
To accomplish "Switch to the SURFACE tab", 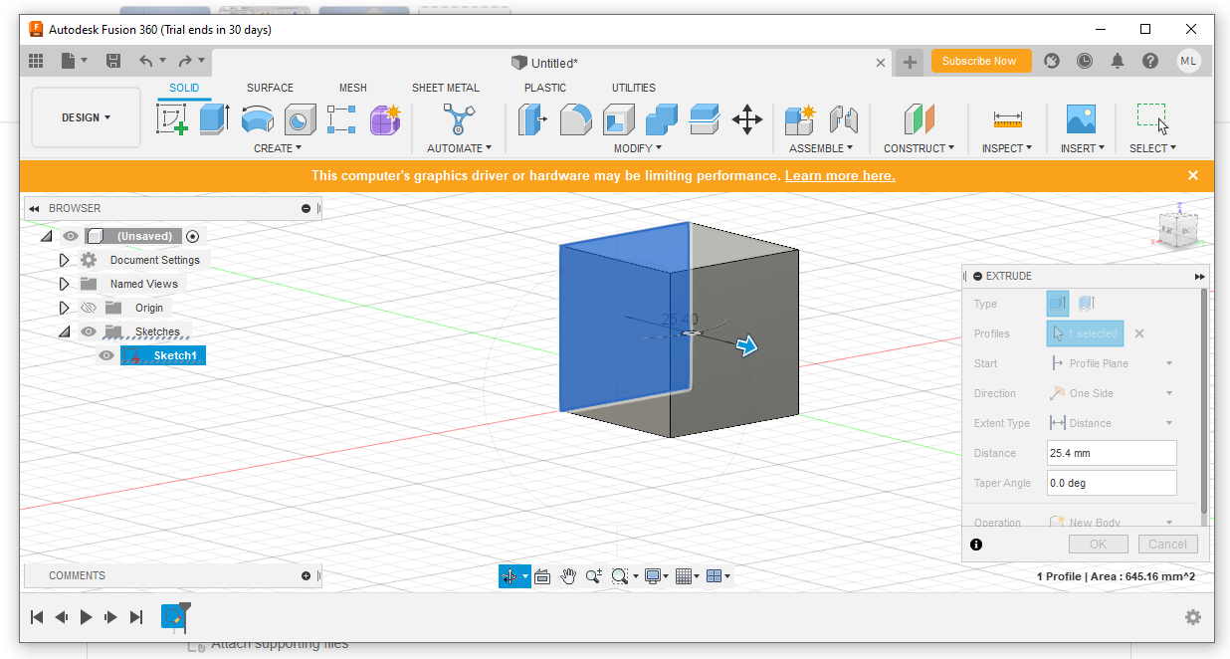I will pyautogui.click(x=270, y=88).
